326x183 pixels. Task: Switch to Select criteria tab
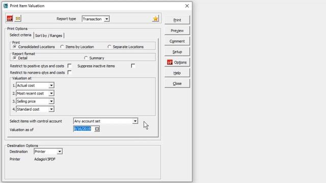(20, 35)
